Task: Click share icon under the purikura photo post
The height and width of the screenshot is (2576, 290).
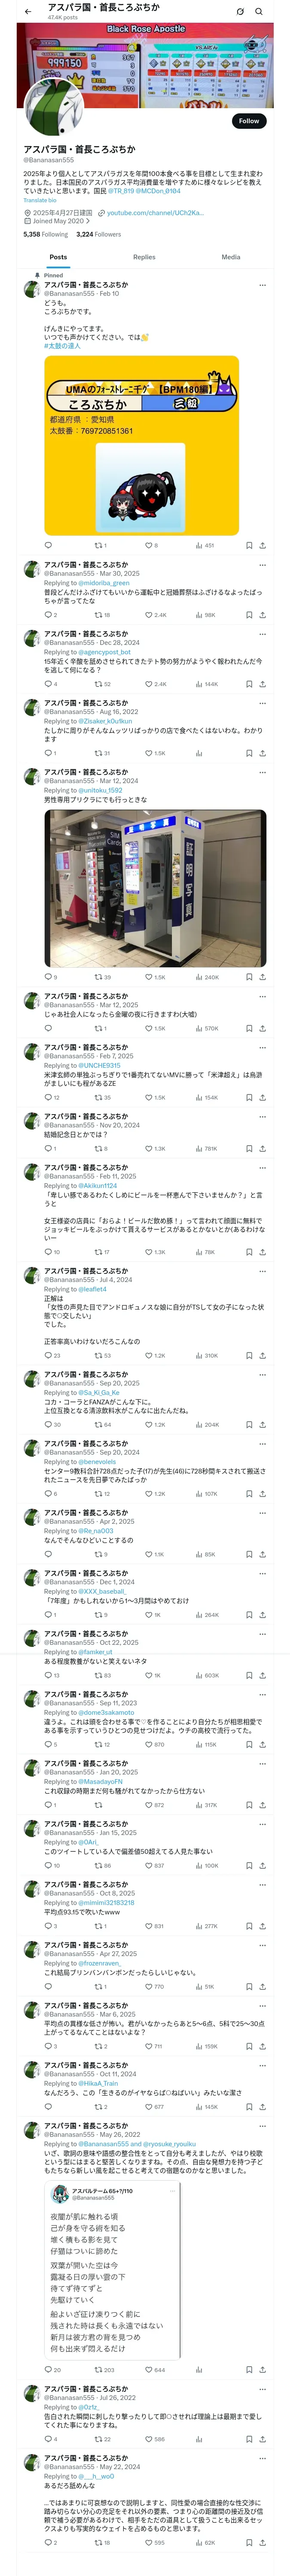Action: (x=262, y=977)
